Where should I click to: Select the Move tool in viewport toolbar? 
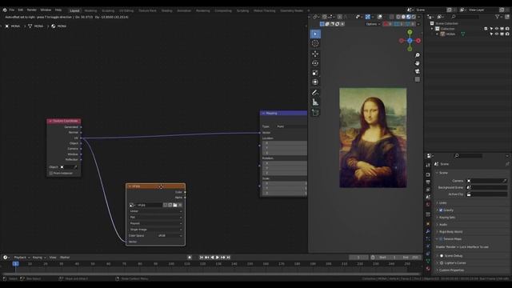315,54
